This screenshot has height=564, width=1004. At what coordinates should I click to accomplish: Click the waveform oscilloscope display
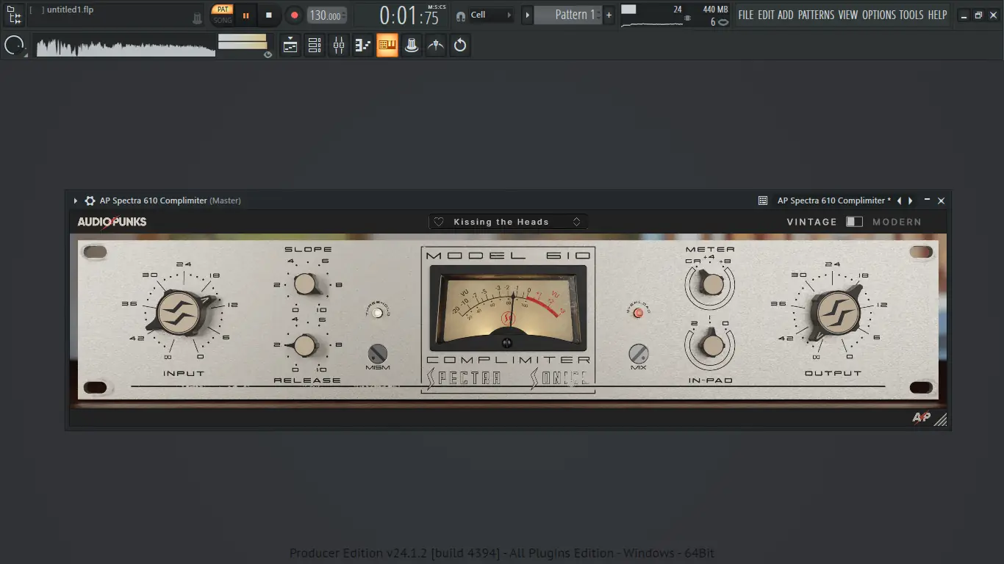126,46
